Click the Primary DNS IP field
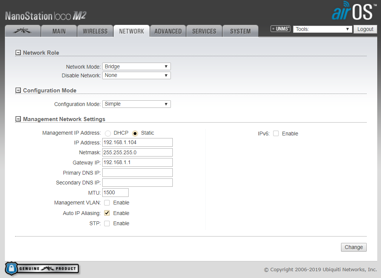The height and width of the screenshot is (278, 381). [x=138, y=172]
